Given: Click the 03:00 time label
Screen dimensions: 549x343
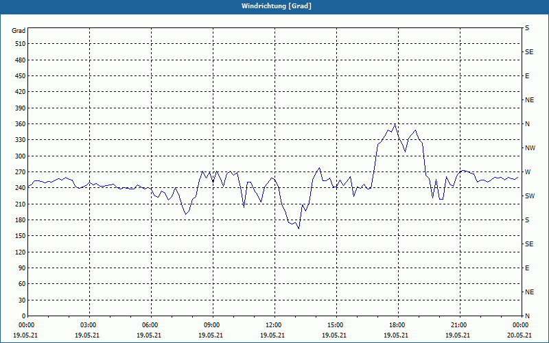Looking at the screenshot, I should (x=89, y=325).
